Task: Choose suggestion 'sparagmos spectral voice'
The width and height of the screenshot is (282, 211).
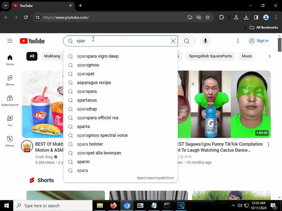Action: (x=121, y=135)
